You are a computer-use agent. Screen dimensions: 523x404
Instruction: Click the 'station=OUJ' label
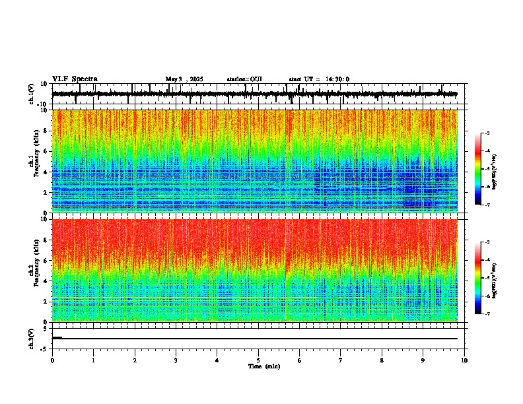point(244,79)
